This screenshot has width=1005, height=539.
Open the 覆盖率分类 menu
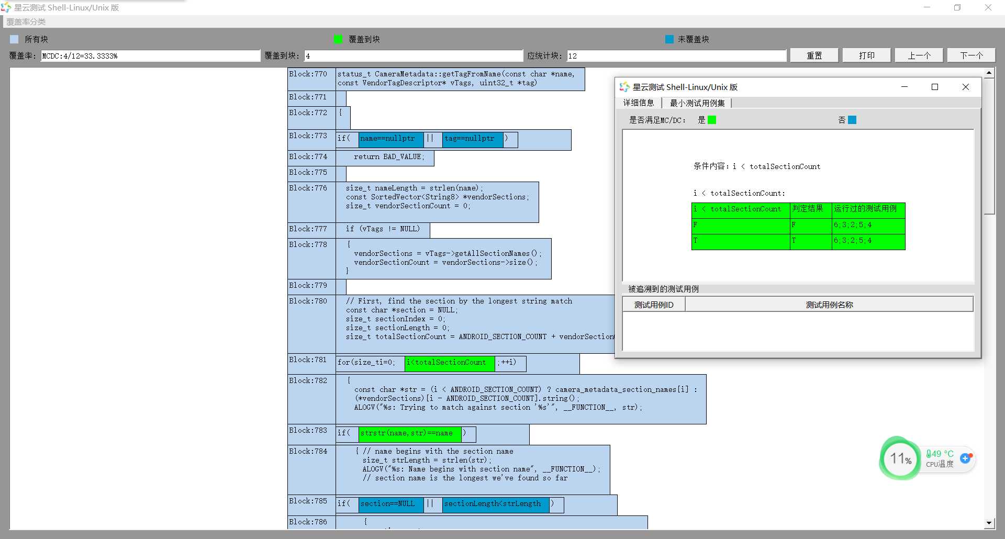point(26,21)
